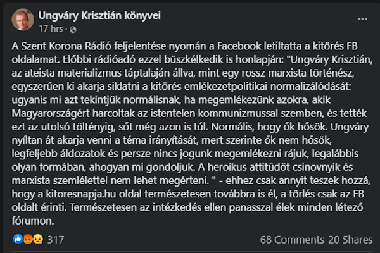Click the blue Like reaction icon
380x253 pixels.
pyautogui.click(x=16, y=240)
